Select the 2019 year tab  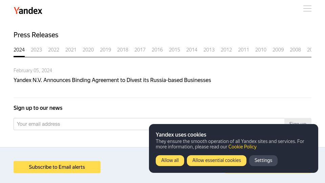(105, 50)
